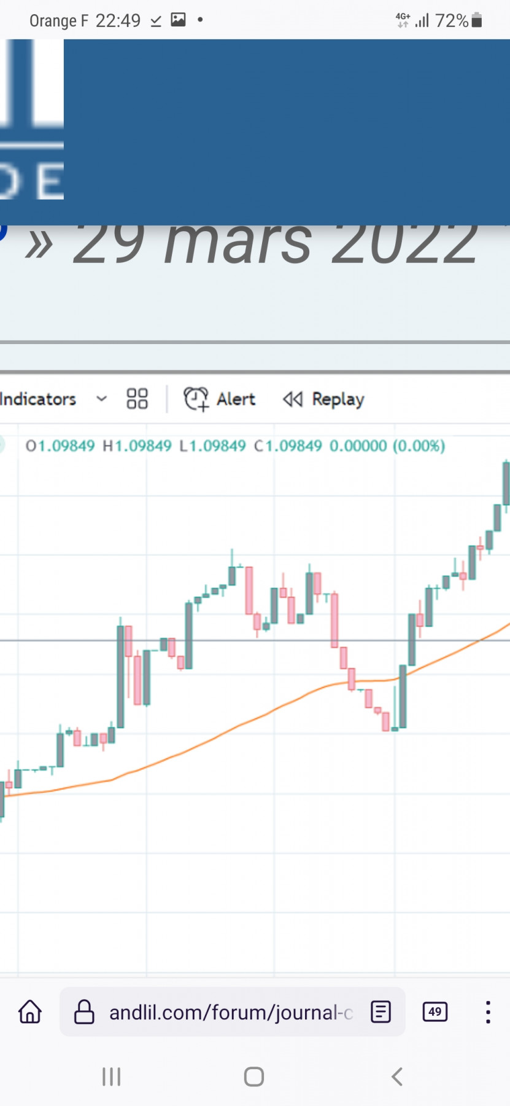Tap the Android recent apps button
The height and width of the screenshot is (1106, 510).
click(x=111, y=1077)
